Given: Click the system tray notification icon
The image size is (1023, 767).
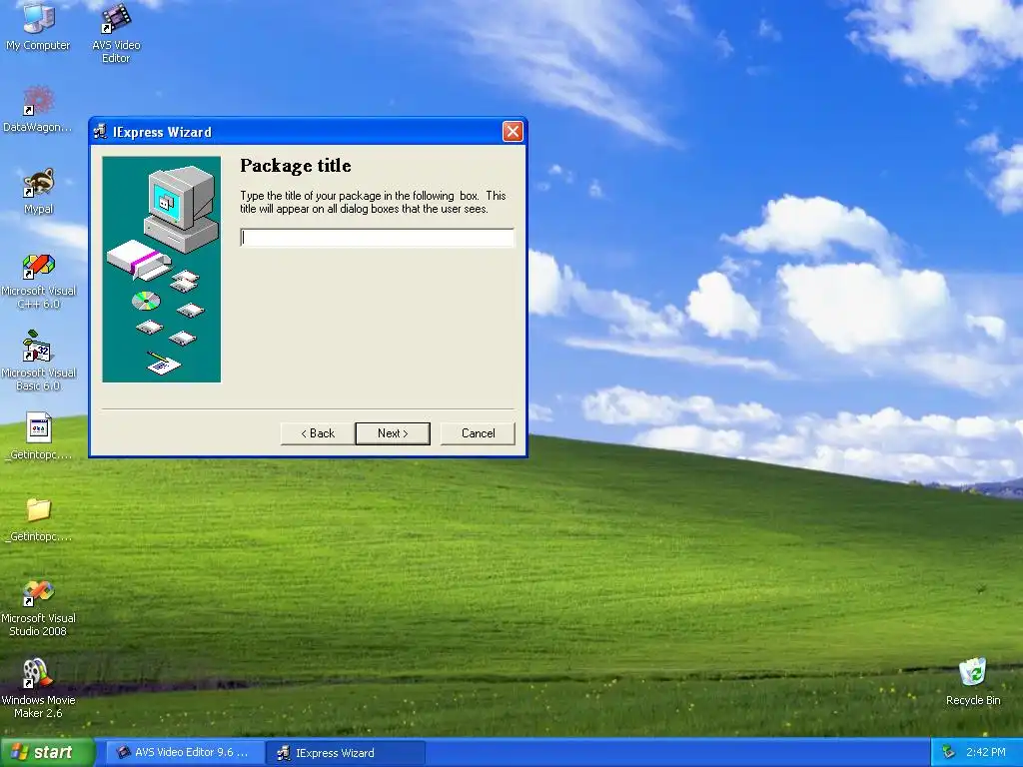Looking at the screenshot, I should pos(949,753).
